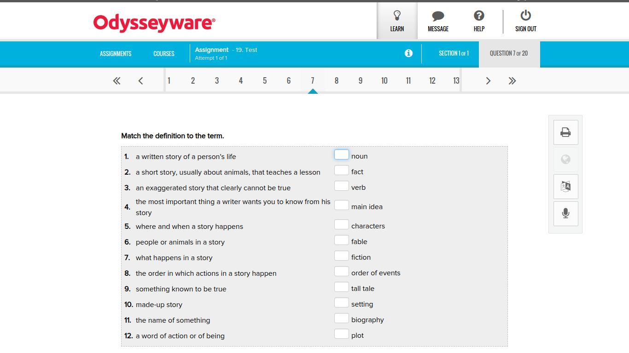Click the answer box beside main idea
629x353 pixels.
click(x=341, y=205)
